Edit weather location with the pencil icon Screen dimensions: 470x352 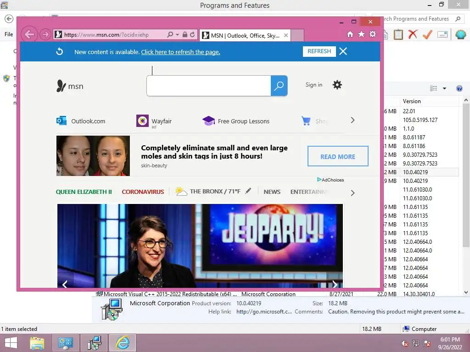(x=248, y=191)
